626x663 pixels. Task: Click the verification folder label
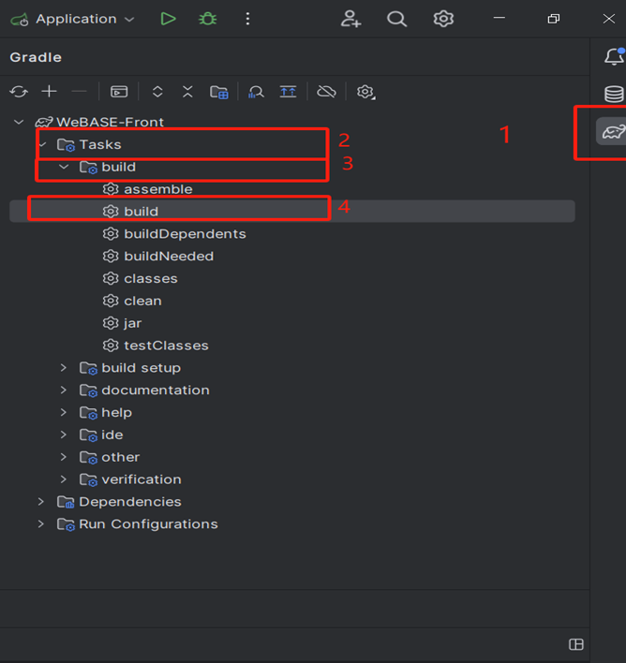[x=142, y=479]
